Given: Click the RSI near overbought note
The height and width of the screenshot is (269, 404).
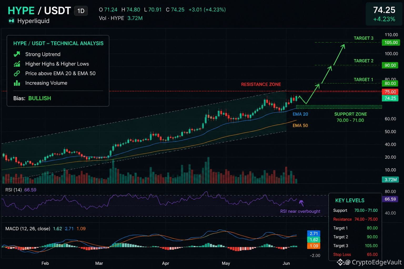Looking at the screenshot, I should click(300, 211).
